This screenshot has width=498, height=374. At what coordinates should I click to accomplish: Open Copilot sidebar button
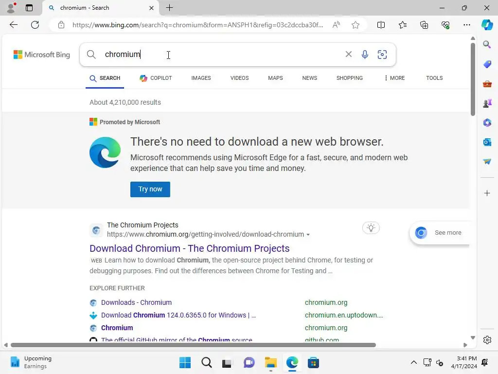[x=487, y=25]
